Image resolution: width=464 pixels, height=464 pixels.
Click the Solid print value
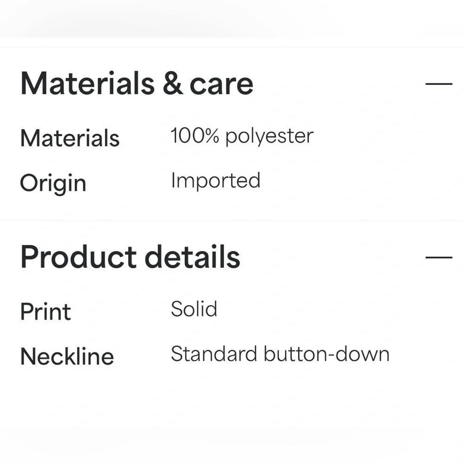coord(194,309)
